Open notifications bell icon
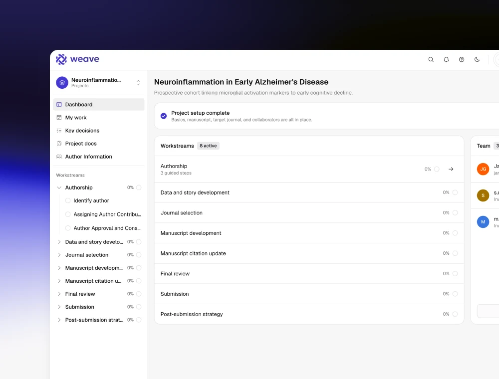Viewport: 499px width, 379px height. pos(446,59)
